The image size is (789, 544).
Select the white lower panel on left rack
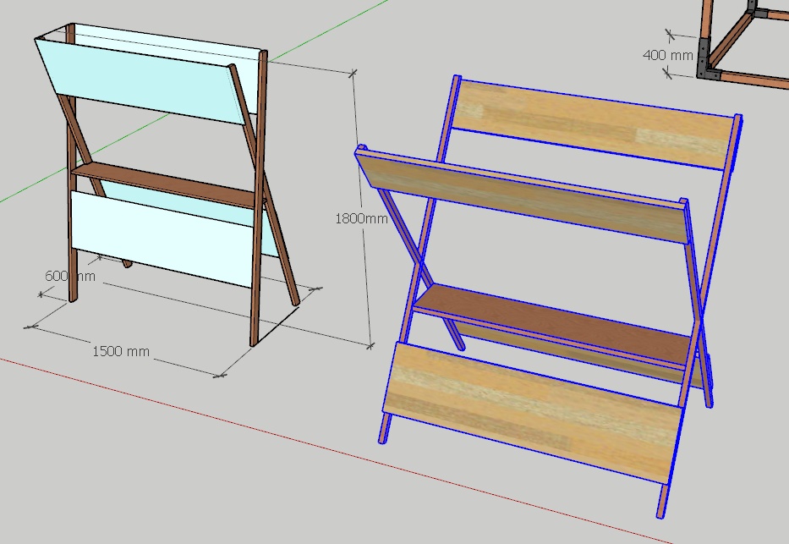point(161,239)
